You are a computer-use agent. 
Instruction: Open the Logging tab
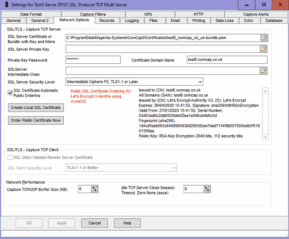[132, 20]
